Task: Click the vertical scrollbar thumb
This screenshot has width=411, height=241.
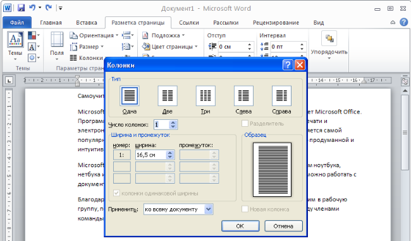Action: tap(405, 132)
